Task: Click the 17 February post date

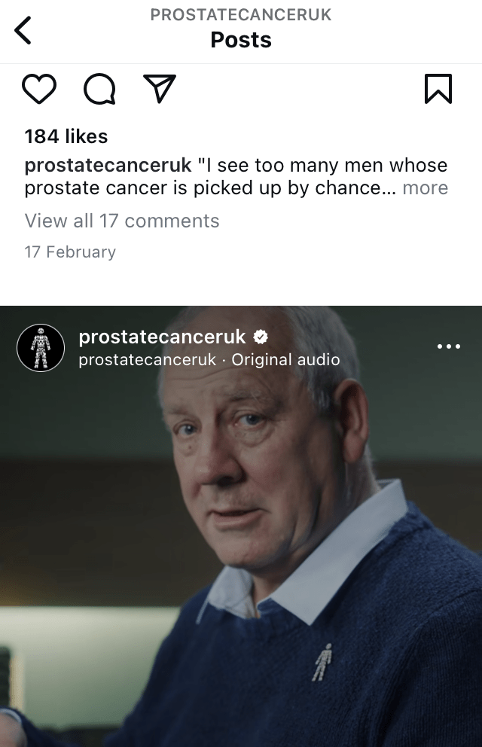Action: click(x=70, y=252)
